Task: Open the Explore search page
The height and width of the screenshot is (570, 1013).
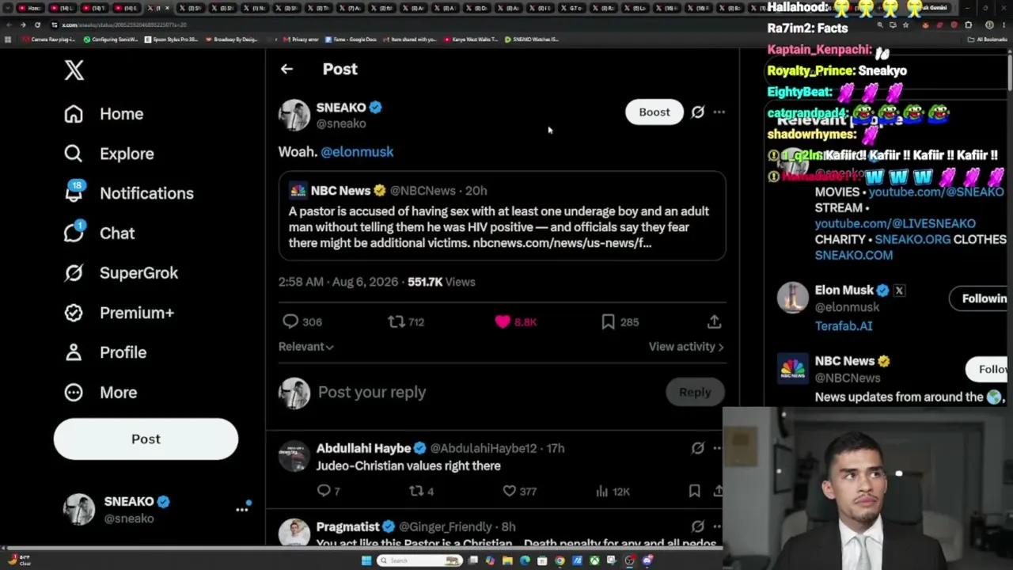Action: (x=109, y=154)
